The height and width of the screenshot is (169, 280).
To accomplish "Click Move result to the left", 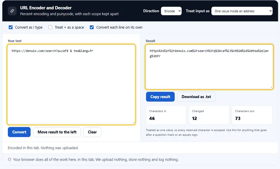I will 57,132.
